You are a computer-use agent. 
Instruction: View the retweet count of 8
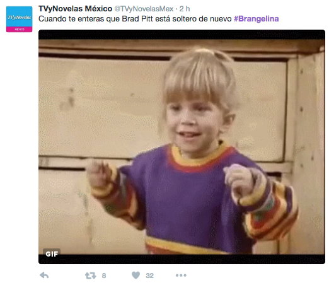[x=104, y=276]
